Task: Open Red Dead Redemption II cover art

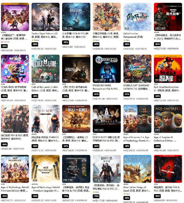Action: (x=168, y=69)
